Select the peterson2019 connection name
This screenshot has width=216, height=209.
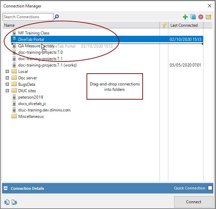click(x=30, y=97)
